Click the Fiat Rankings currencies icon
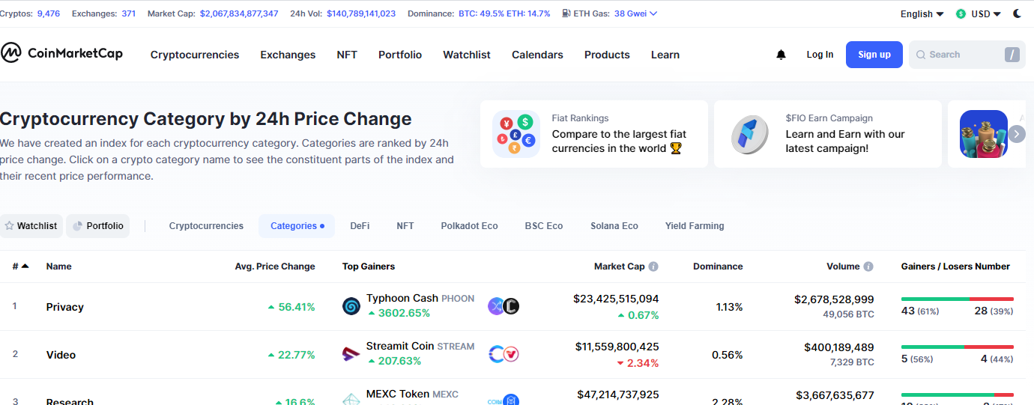The image size is (1034, 405). pos(516,134)
